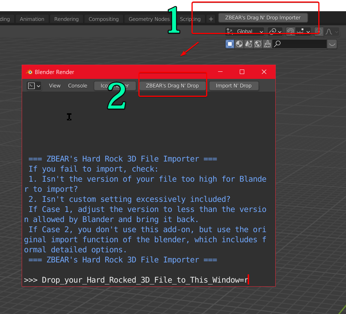Click the 'If you fail to import, check:' line

(x=94, y=169)
